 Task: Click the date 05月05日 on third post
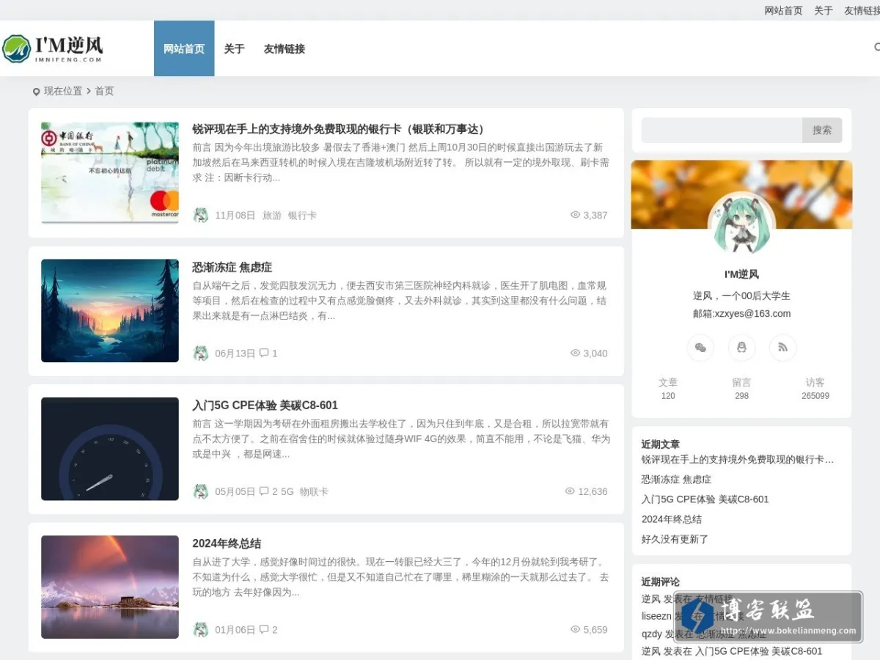(x=235, y=491)
